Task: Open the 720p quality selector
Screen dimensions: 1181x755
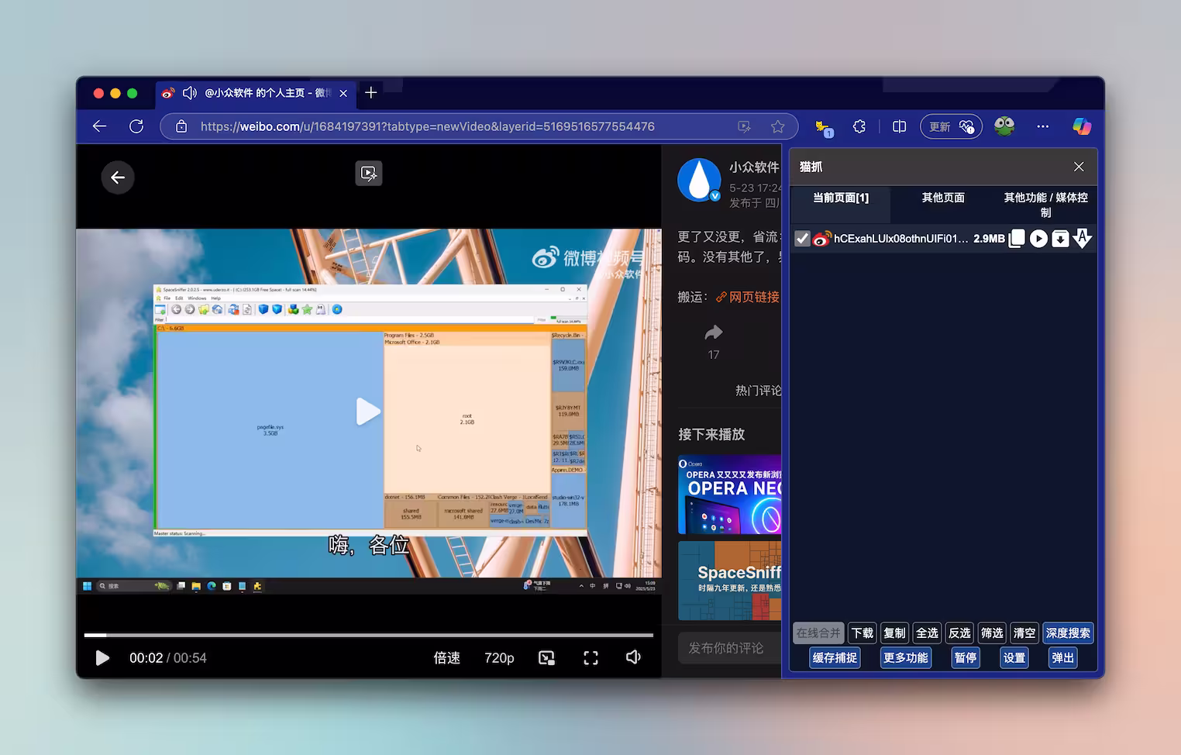Action: click(x=499, y=658)
